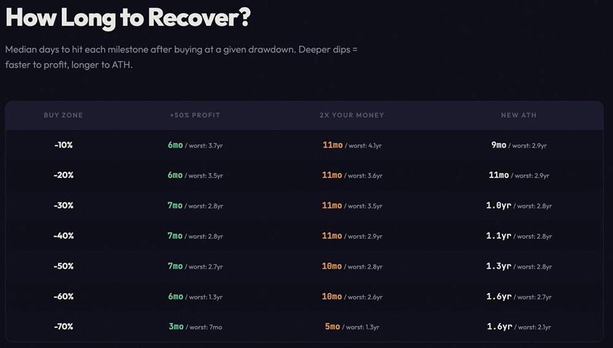This screenshot has width=613, height=348.
Task: Select the -70% buy zone row
Action: tap(63, 327)
